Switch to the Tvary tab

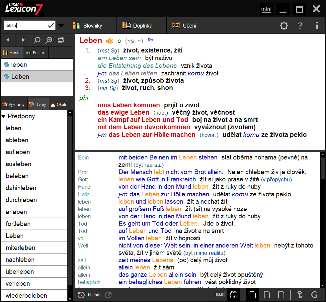point(38,104)
